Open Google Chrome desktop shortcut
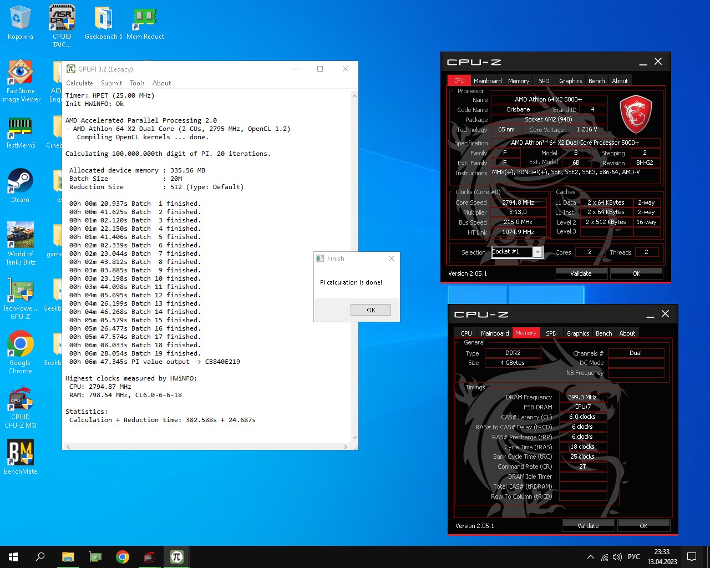This screenshot has width=710, height=568. (x=21, y=353)
